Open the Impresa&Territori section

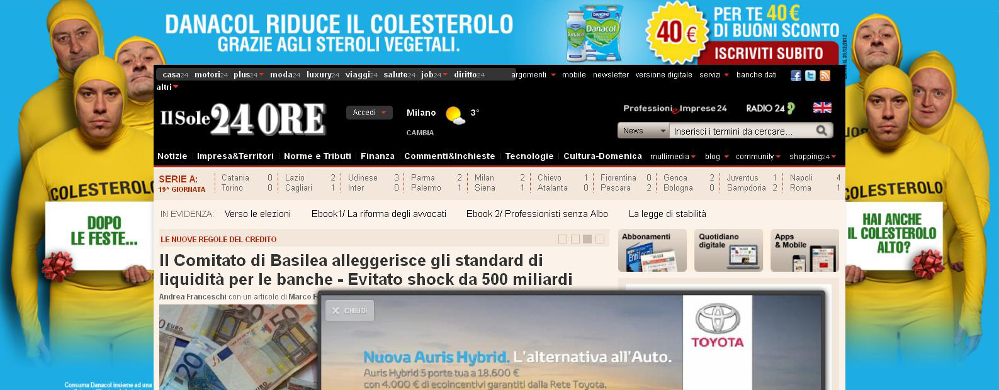235,156
